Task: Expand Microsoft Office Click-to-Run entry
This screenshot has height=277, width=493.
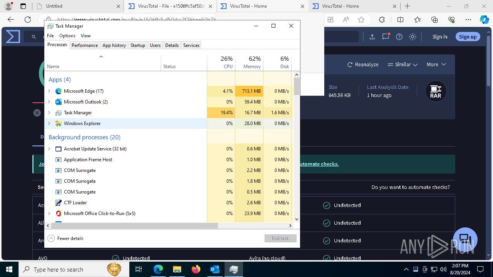Action: [49, 214]
